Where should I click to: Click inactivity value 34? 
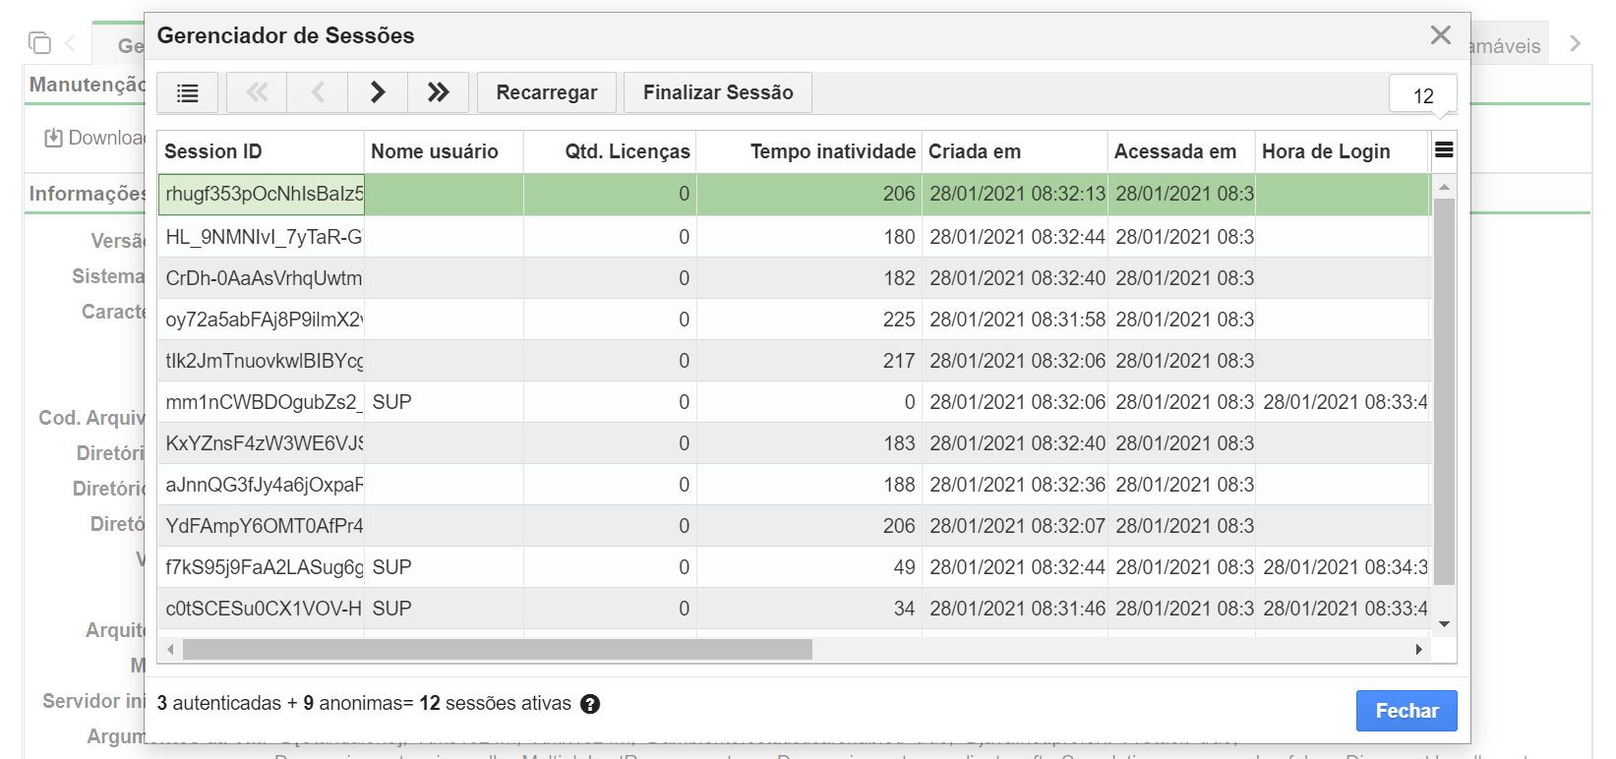[905, 609]
